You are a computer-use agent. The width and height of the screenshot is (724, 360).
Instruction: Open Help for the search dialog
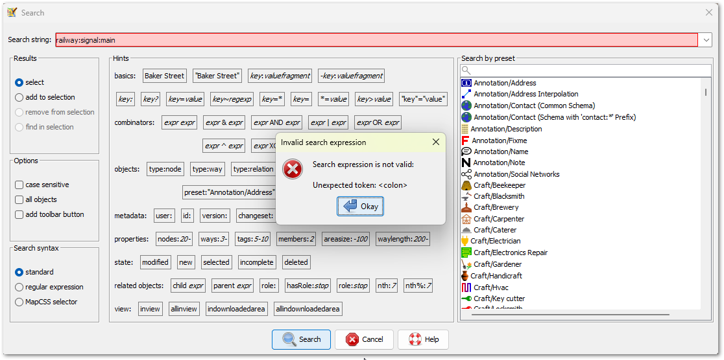(423, 339)
